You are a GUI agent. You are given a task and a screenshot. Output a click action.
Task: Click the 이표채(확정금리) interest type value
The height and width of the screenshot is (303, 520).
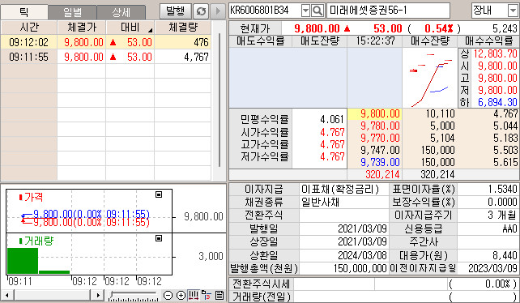[339, 189]
